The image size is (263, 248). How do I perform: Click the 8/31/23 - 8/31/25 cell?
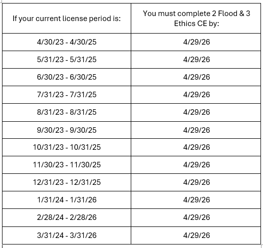point(67,112)
